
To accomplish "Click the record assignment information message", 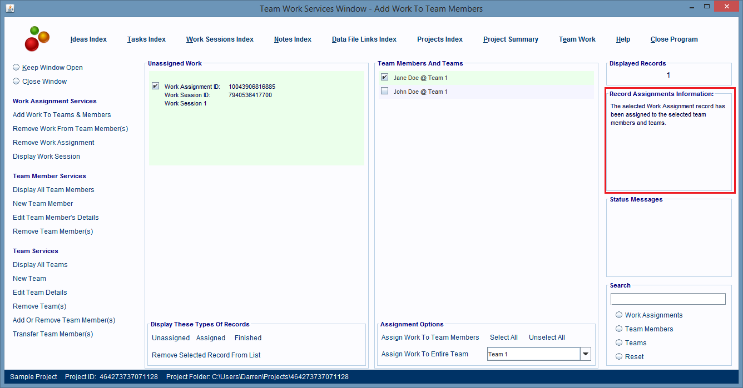I will pyautogui.click(x=667, y=114).
